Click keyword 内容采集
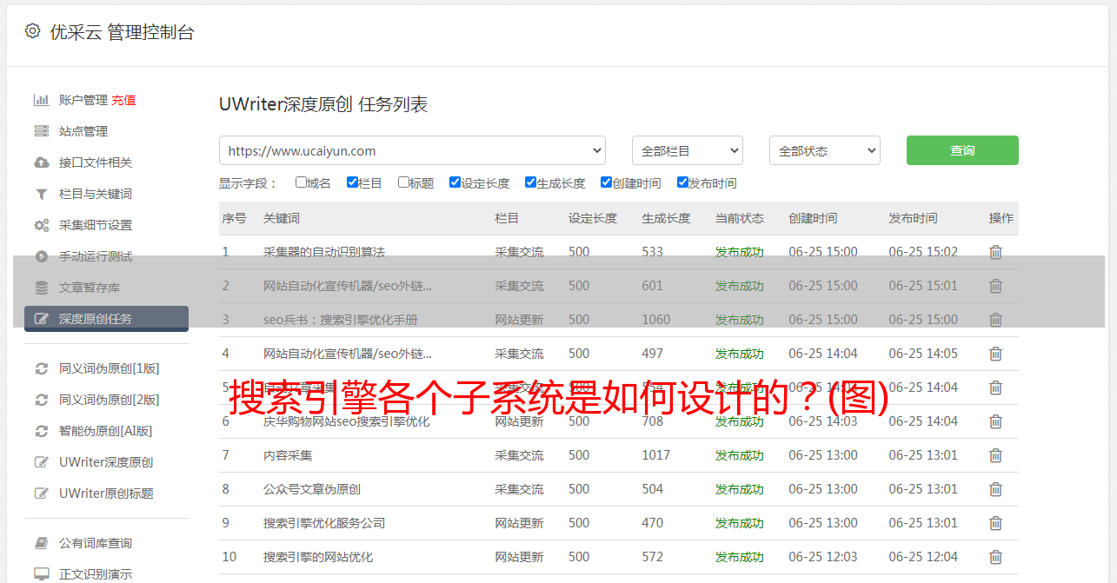 (288, 455)
